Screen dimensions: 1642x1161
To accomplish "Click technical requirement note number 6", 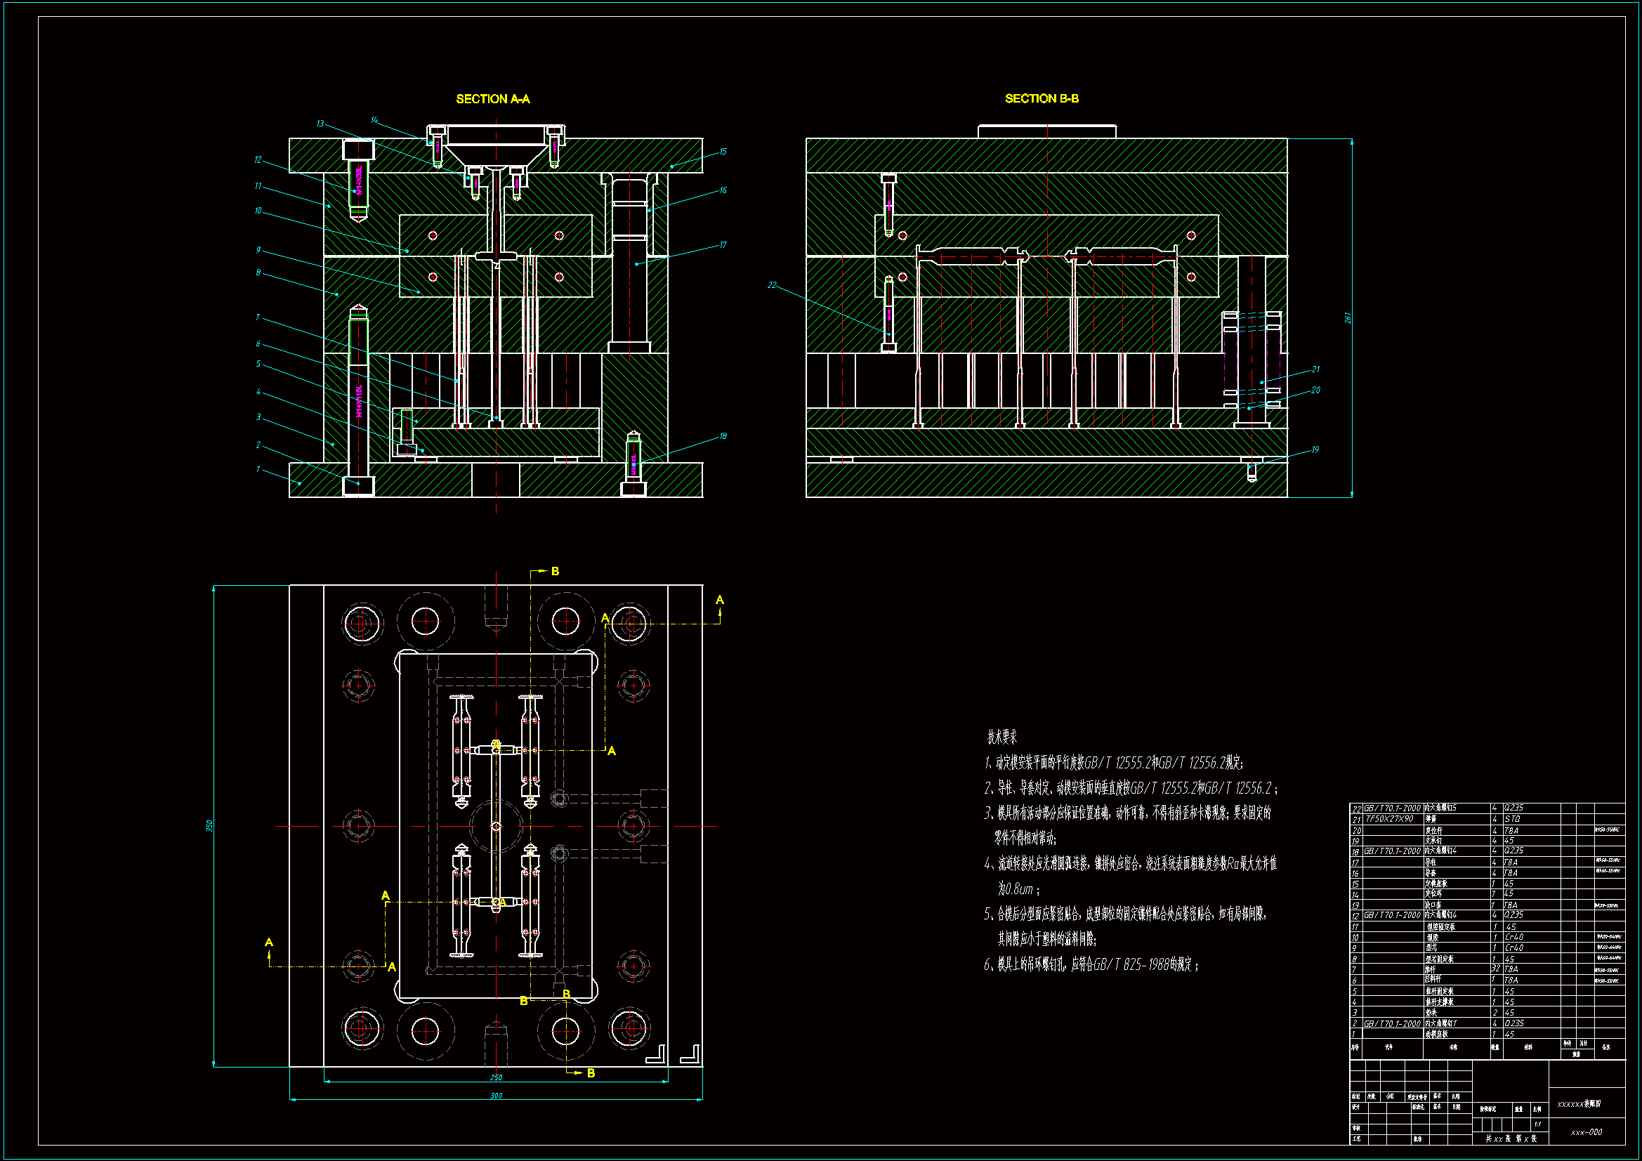I will click(x=1090, y=964).
